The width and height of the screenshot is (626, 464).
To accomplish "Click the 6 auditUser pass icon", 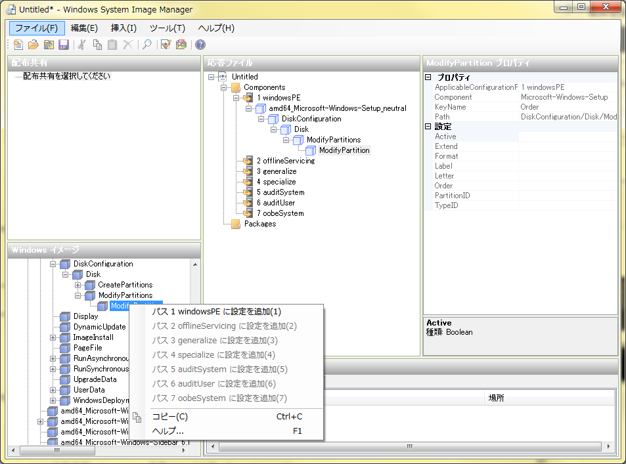I will point(248,203).
